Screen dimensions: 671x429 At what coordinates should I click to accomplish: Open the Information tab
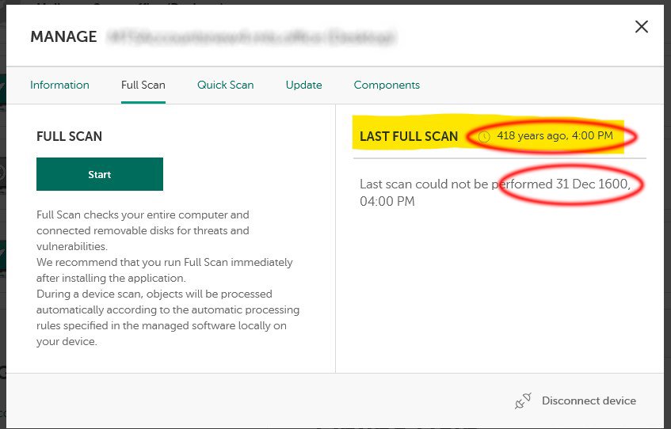coord(59,85)
